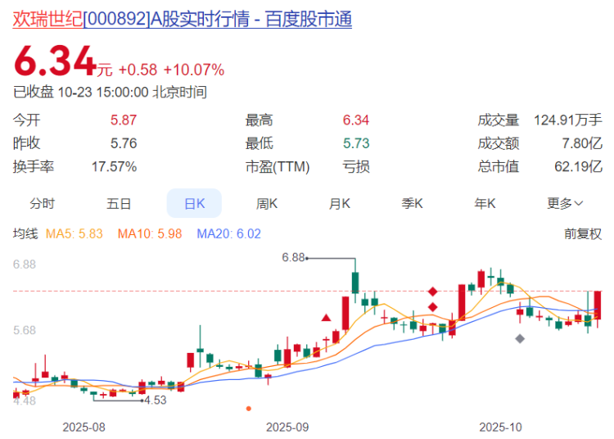The width and height of the screenshot is (614, 439).
Task: Click the 总市值 value 62.19亿
Action: (x=578, y=167)
